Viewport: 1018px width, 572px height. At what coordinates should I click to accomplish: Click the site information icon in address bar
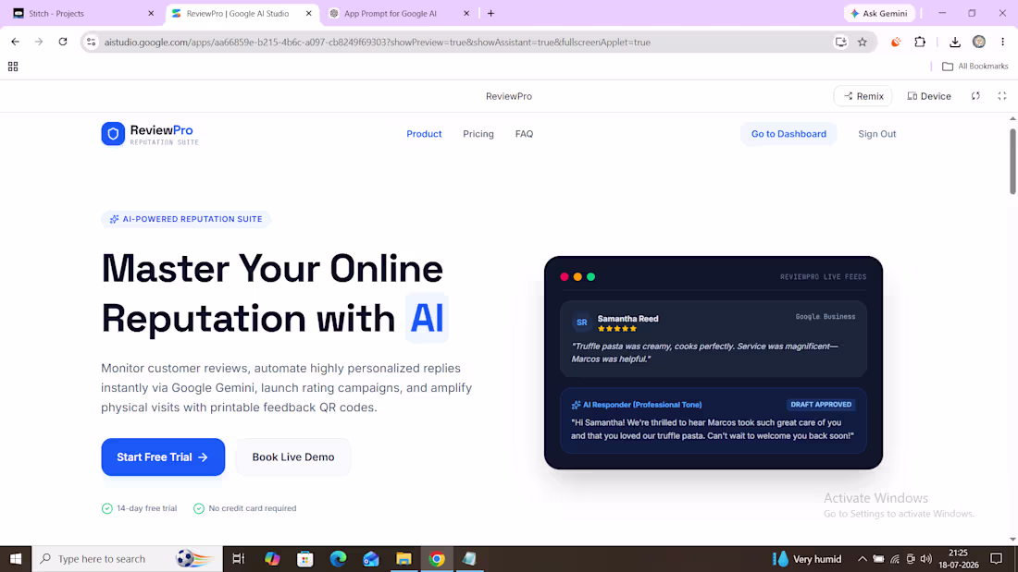point(91,43)
